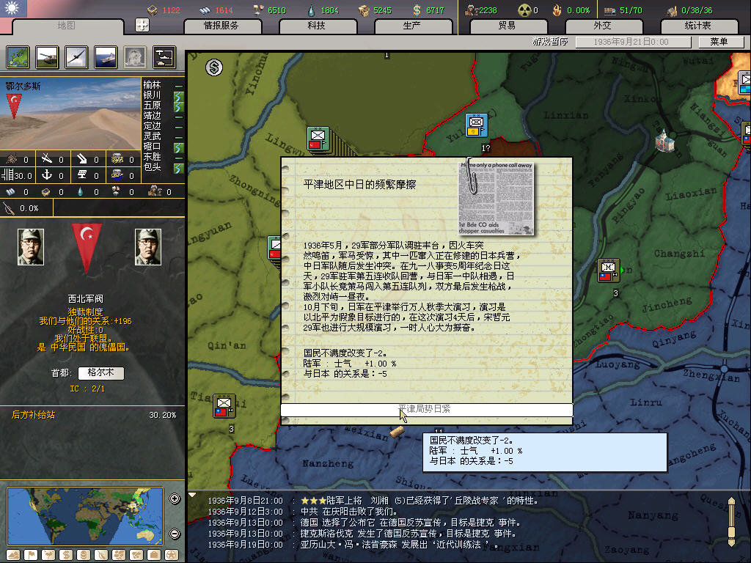Screen dimensions: 751x563
Task: Confirm event with 平津局势日紧 button
Action: click(x=425, y=409)
